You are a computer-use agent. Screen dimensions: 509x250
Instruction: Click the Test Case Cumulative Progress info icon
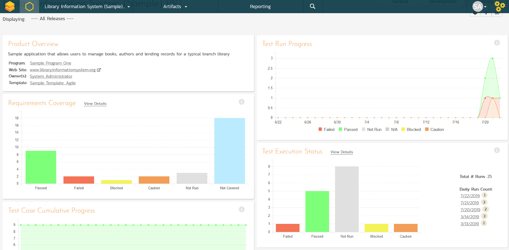[241, 209]
